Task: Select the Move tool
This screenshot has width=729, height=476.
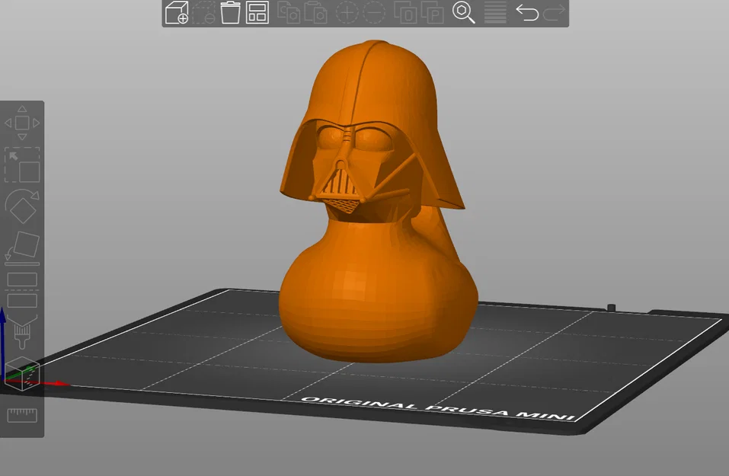Action: click(x=23, y=121)
